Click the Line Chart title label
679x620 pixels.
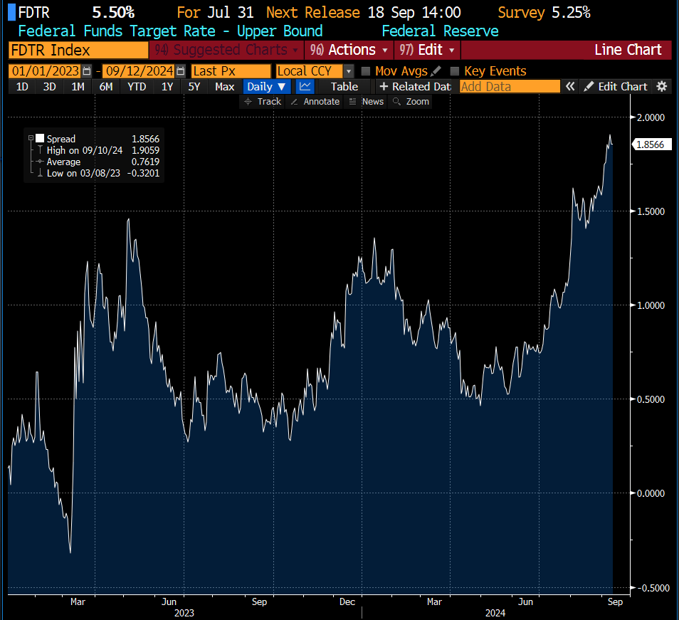coord(628,50)
